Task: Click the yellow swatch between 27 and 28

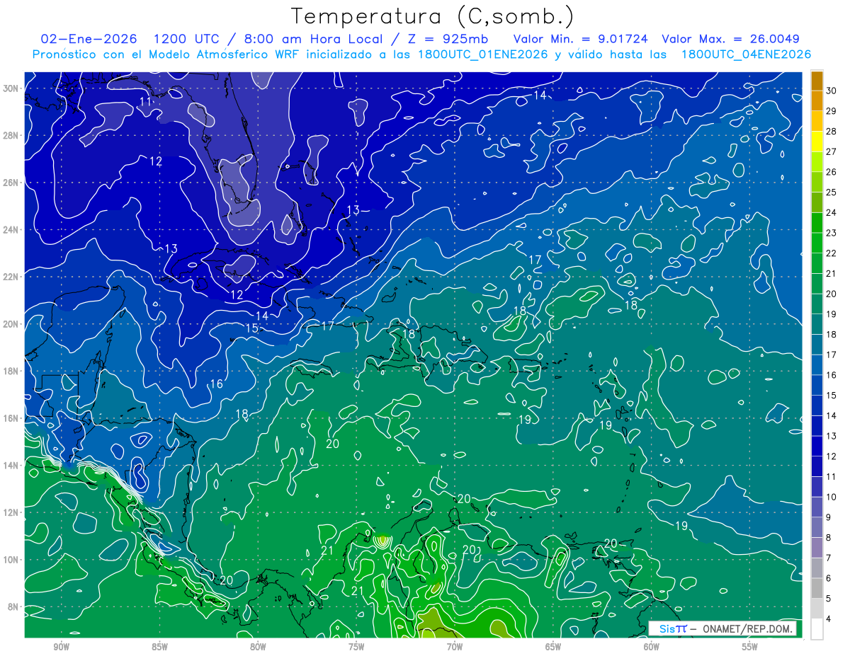Action: (817, 141)
